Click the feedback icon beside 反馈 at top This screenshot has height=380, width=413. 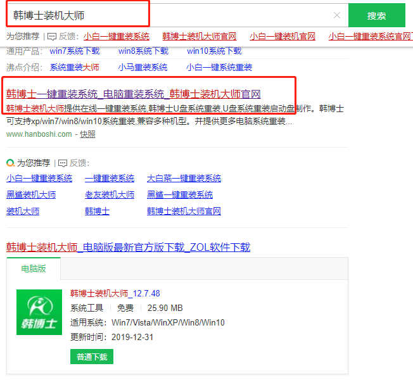tap(52, 37)
